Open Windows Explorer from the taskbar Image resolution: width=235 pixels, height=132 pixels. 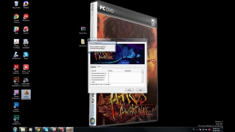(23, 129)
